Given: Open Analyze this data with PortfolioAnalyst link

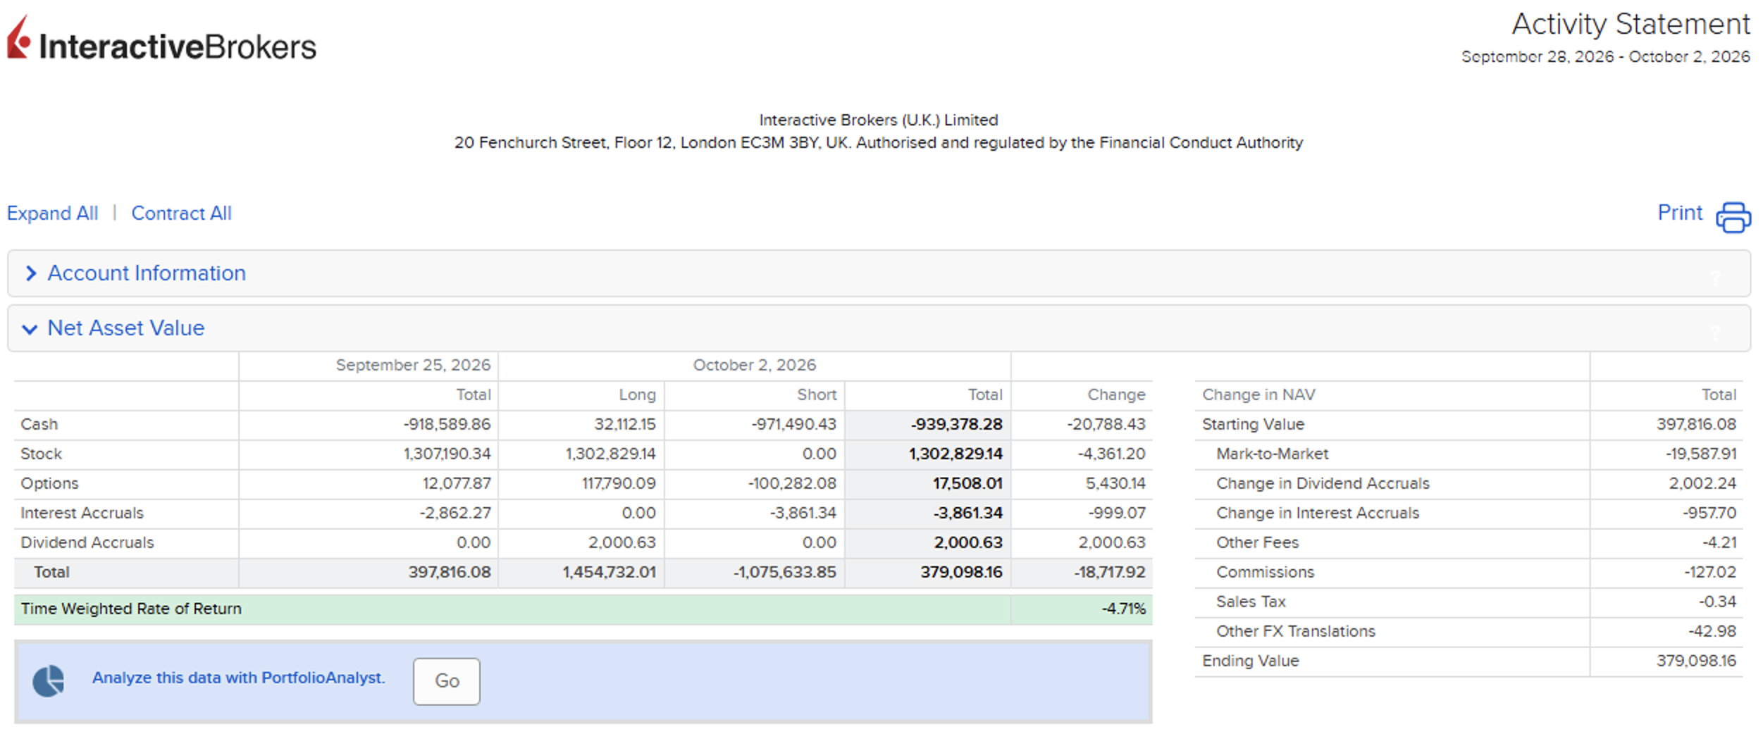Looking at the screenshot, I should point(238,678).
